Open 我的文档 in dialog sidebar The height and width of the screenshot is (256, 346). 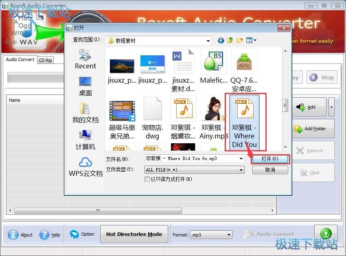click(85, 113)
